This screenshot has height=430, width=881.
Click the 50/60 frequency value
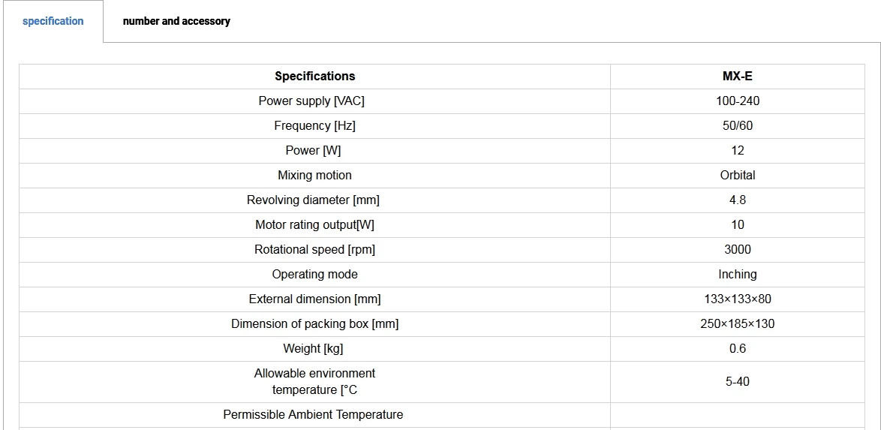click(737, 126)
